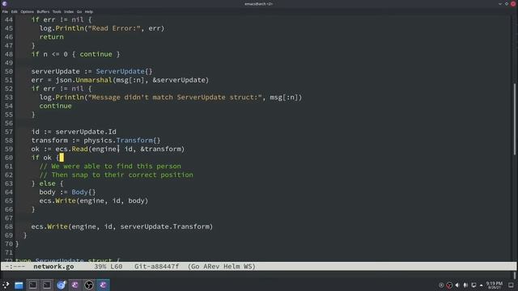The height and width of the screenshot is (291, 518).
Task: Click the OBS recording tray icon
Action: click(x=449, y=285)
